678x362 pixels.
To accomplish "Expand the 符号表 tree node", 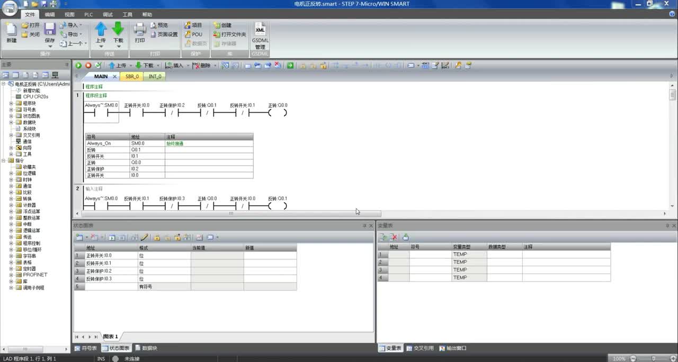I will click(x=11, y=110).
